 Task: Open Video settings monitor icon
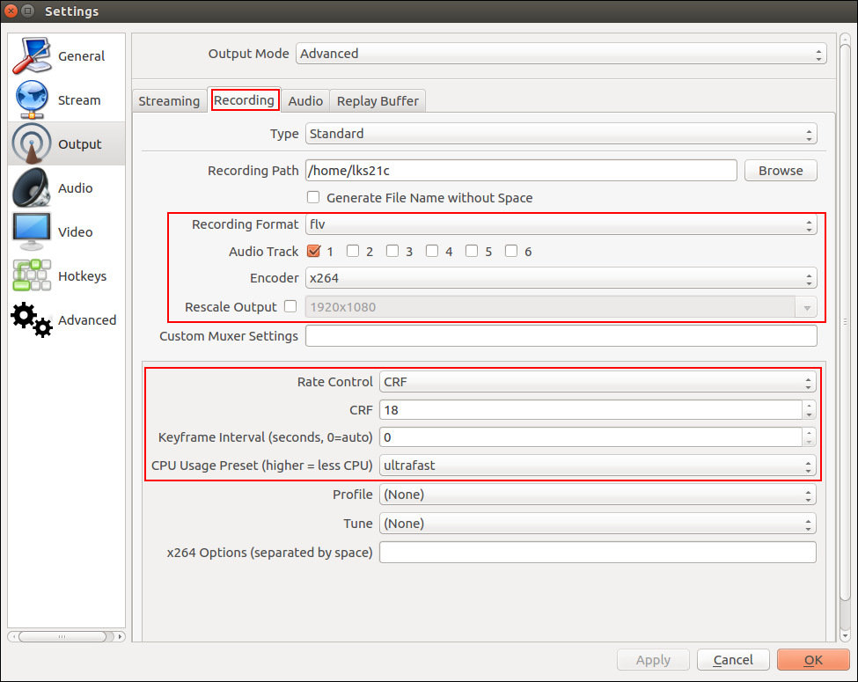click(x=33, y=231)
